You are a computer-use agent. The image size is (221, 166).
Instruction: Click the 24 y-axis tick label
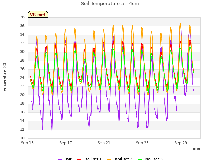point(22,77)
